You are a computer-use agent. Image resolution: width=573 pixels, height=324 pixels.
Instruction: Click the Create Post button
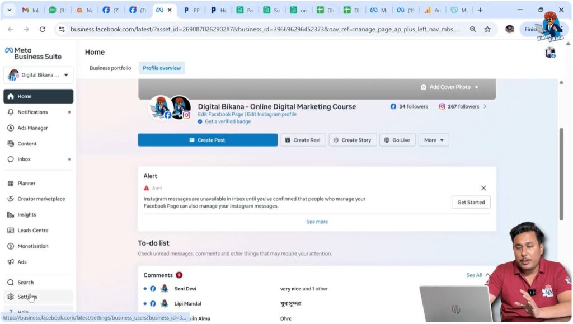(208, 140)
